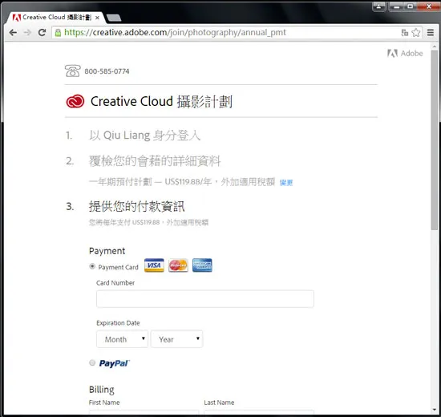441x417 pixels.
Task: Click the Adobe favicon on the tab
Action: [17, 18]
